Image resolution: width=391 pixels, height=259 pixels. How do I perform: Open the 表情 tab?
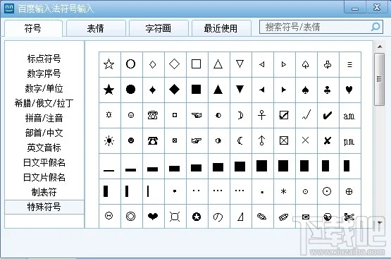point(96,28)
